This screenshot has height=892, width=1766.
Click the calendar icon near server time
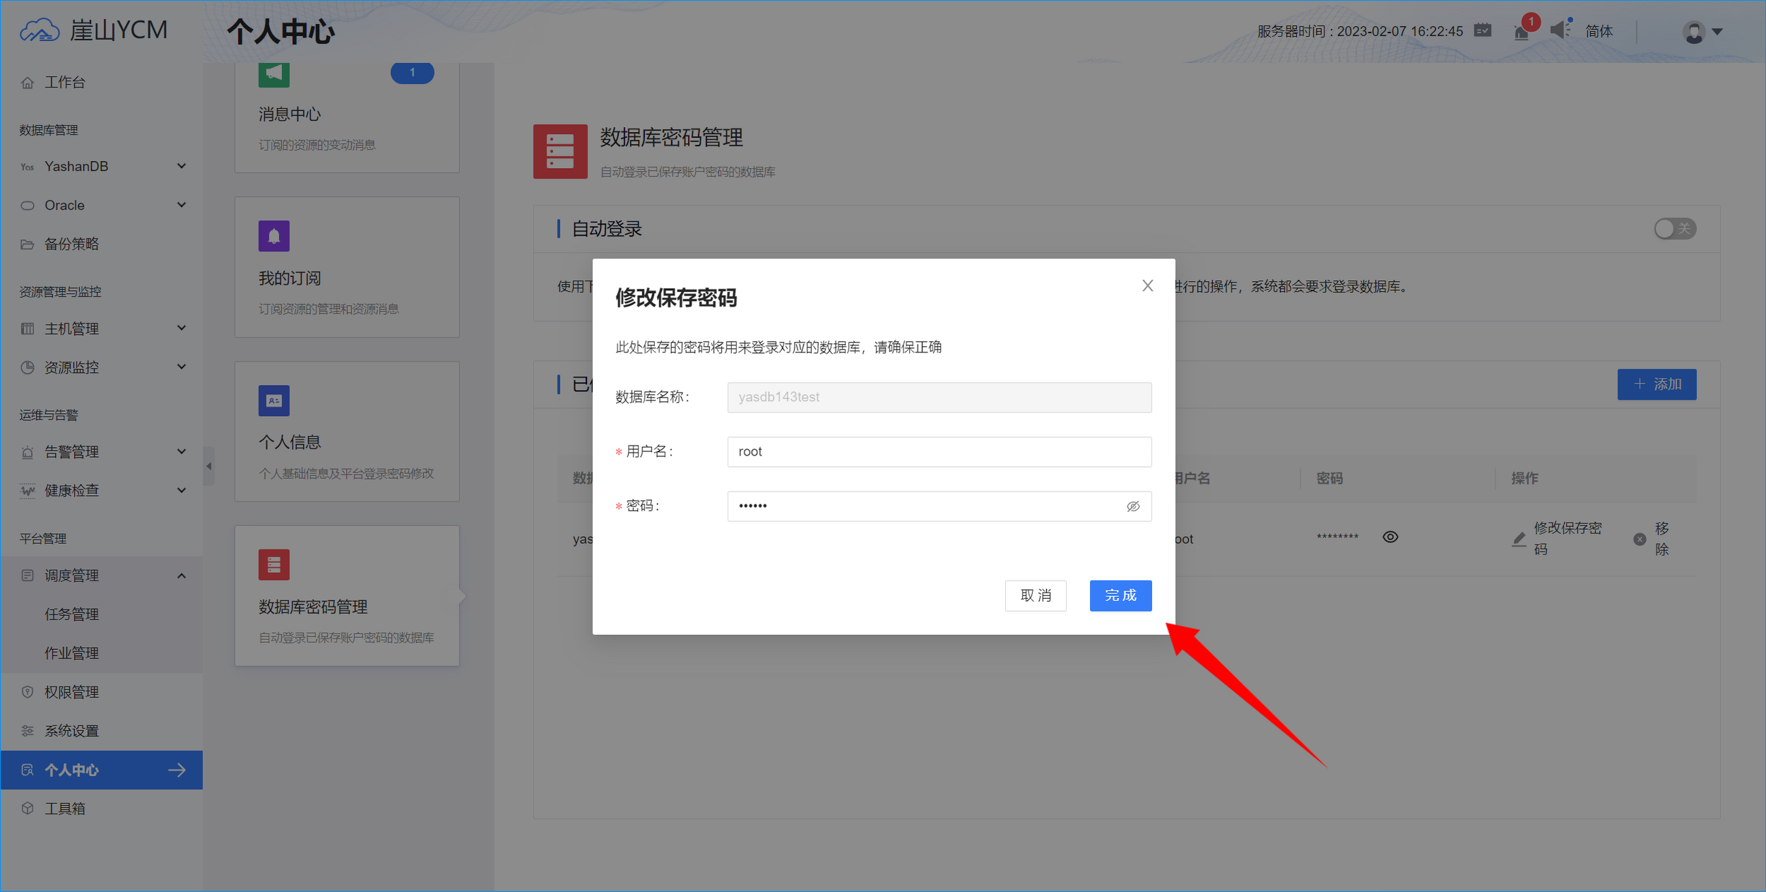pyautogui.click(x=1483, y=30)
